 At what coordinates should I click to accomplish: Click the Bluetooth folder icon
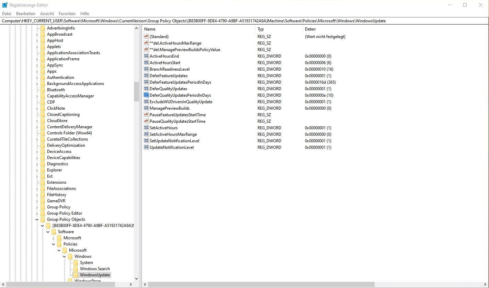point(43,90)
